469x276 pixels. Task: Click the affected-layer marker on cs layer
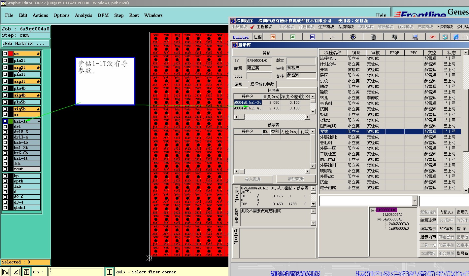pyautogui.click(x=39, y=54)
